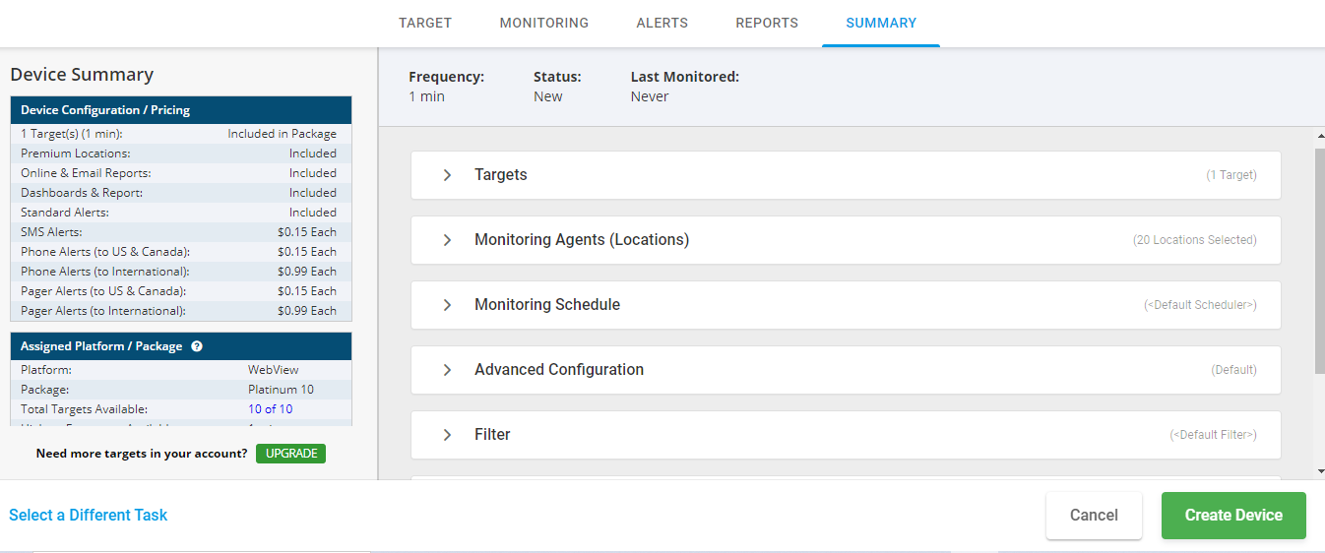Click the 20 Locations Selected label
1325x553 pixels.
(1194, 240)
